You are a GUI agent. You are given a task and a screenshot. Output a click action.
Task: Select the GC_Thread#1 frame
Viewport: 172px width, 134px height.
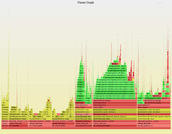coord(63,126)
